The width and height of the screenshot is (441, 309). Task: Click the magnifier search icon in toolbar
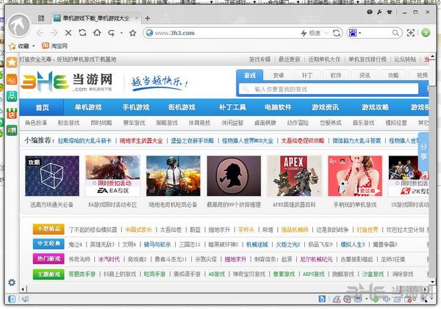coord(395,33)
